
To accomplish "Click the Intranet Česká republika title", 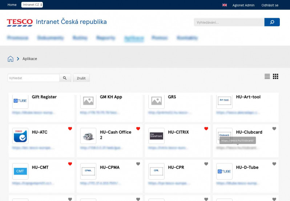I will (71, 22).
